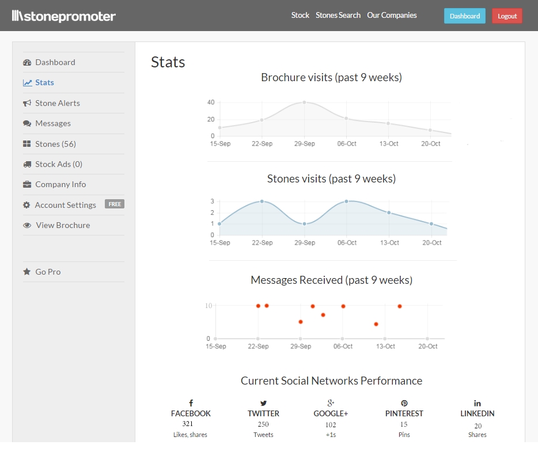Click the 29-Sep peak point on Brochure visits chart
The width and height of the screenshot is (538, 456).
coord(304,102)
